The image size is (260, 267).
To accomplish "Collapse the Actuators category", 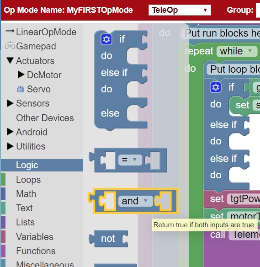I will pos(10,61).
